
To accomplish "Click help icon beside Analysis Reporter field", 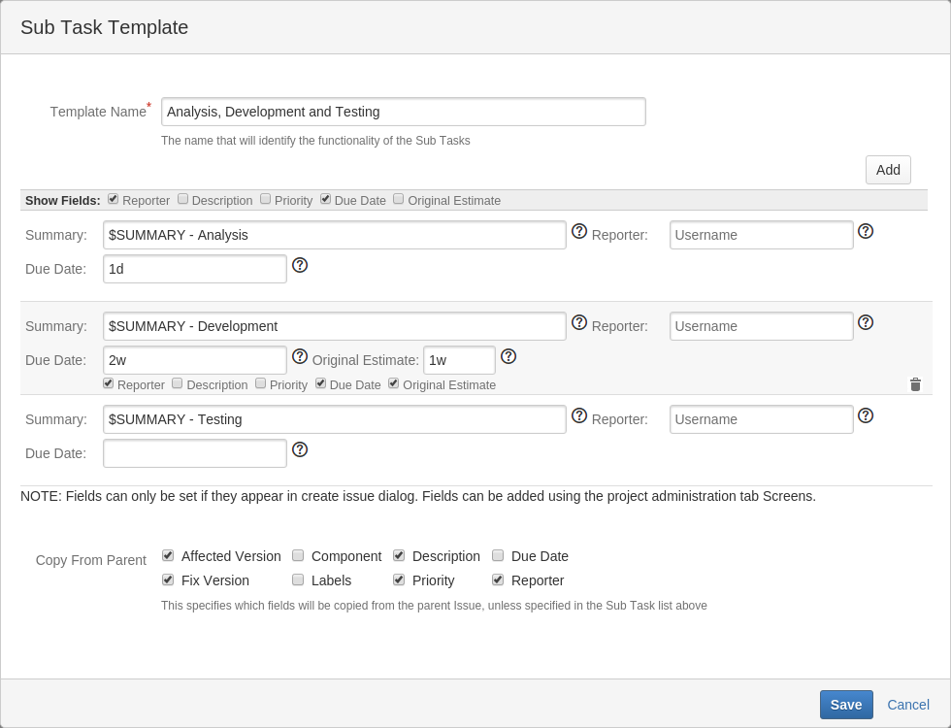I will 866,231.
